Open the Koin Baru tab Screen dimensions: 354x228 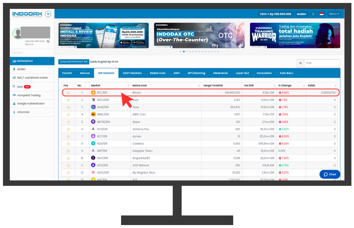pos(286,73)
